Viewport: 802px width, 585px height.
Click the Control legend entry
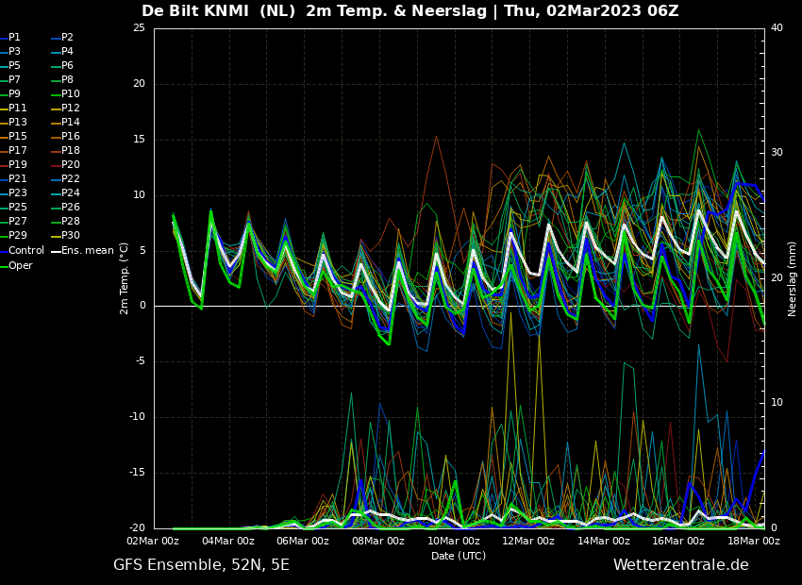(x=25, y=251)
